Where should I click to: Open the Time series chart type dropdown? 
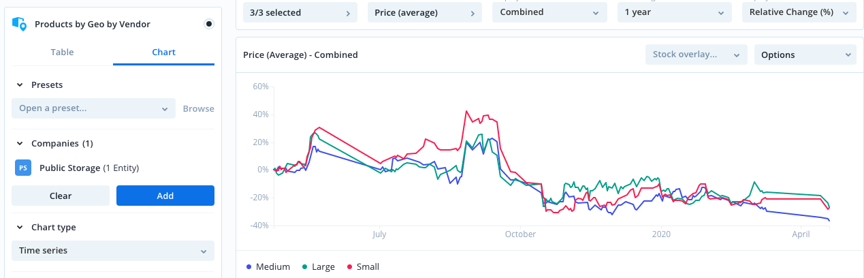click(x=113, y=251)
